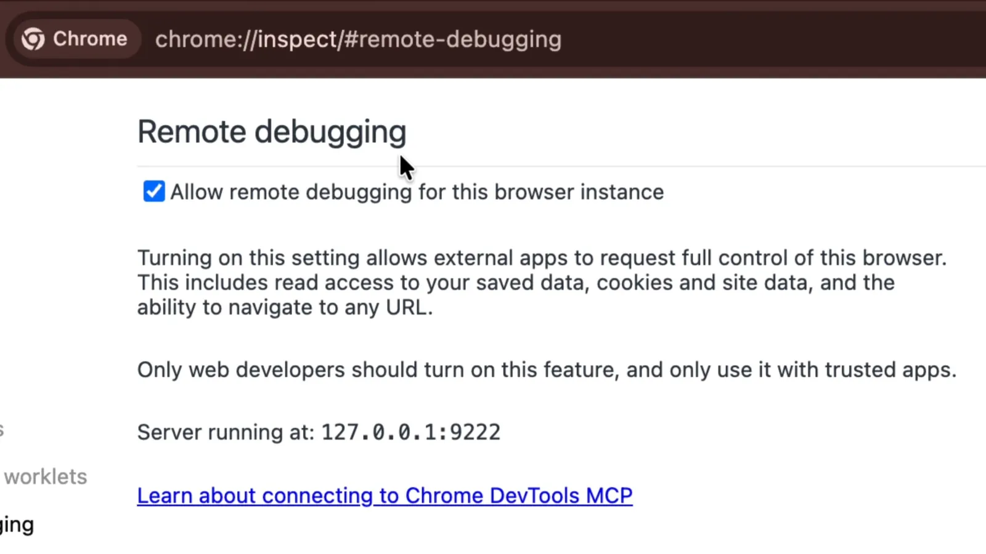Viewport: 986px width, 554px height.
Task: Select the server address 127.0.0.1:9222
Action: click(x=410, y=432)
